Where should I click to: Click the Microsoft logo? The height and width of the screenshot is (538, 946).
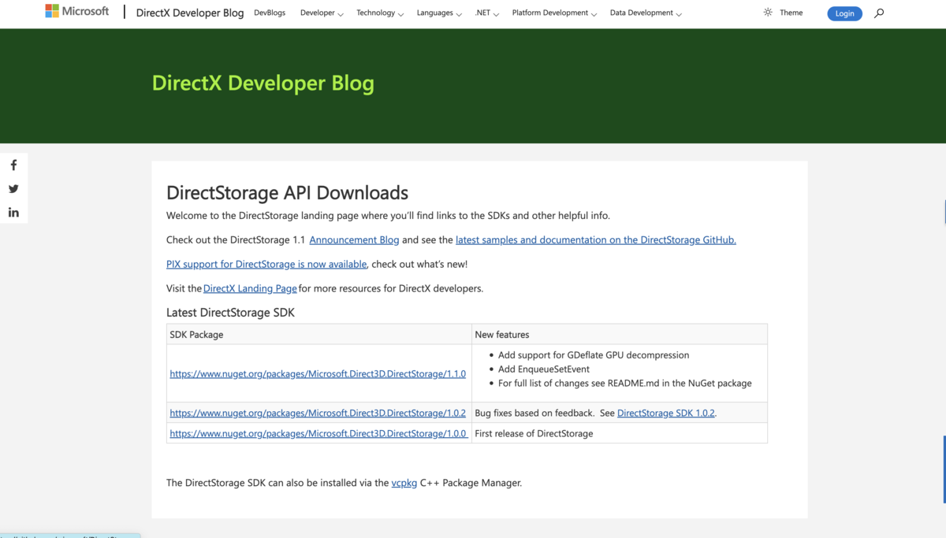(x=77, y=11)
